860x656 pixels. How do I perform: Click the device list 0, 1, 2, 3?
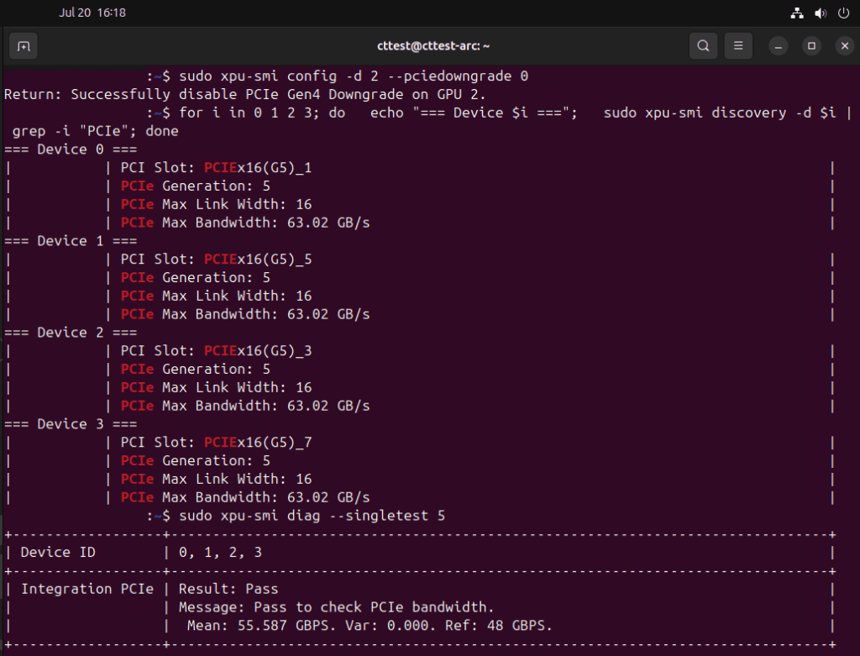click(221, 553)
